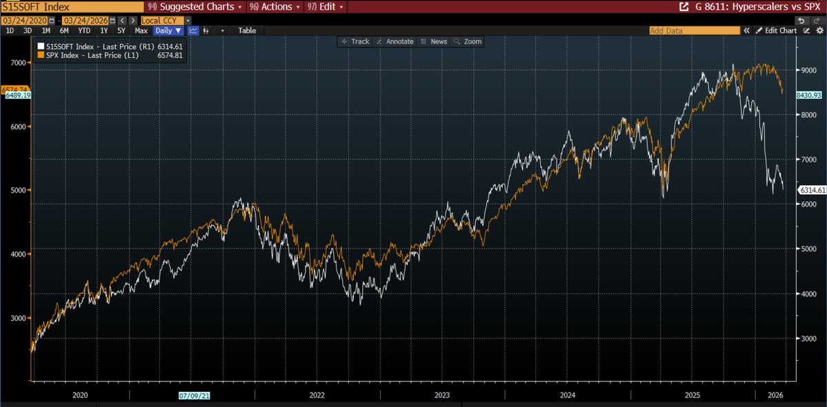The height and width of the screenshot is (407, 827).
Task: Select the 6M time range
Action: click(x=64, y=30)
